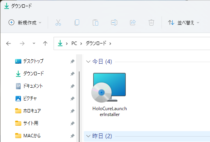Unpin デスクトップ using its pin icon
The width and height of the screenshot is (210, 142).
(73, 61)
